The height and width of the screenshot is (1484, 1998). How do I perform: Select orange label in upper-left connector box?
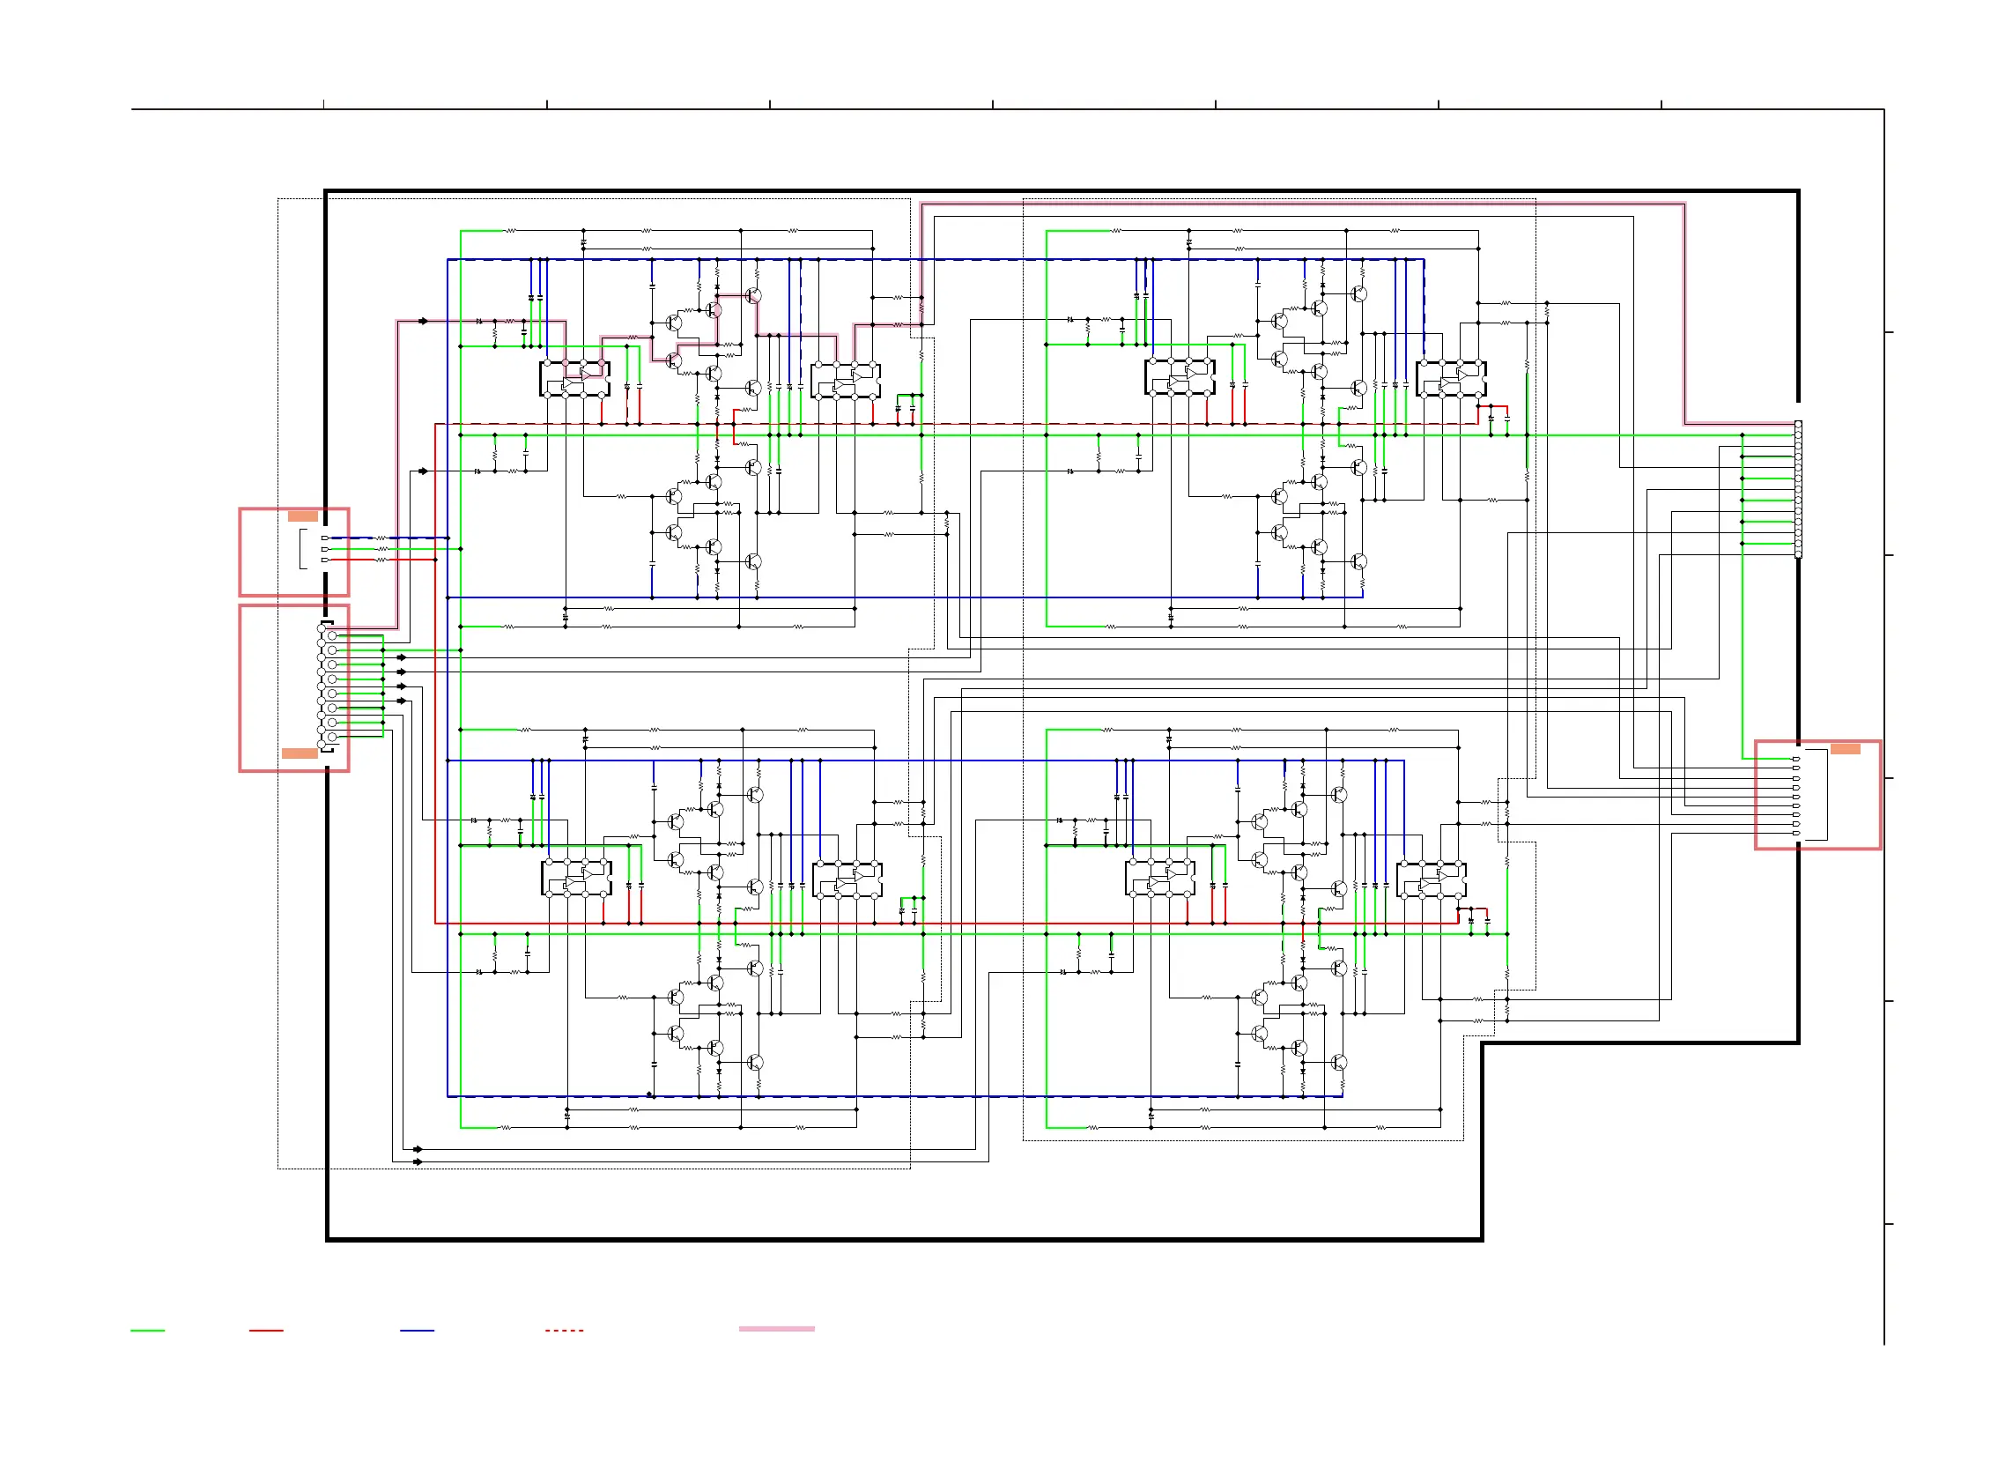click(303, 516)
